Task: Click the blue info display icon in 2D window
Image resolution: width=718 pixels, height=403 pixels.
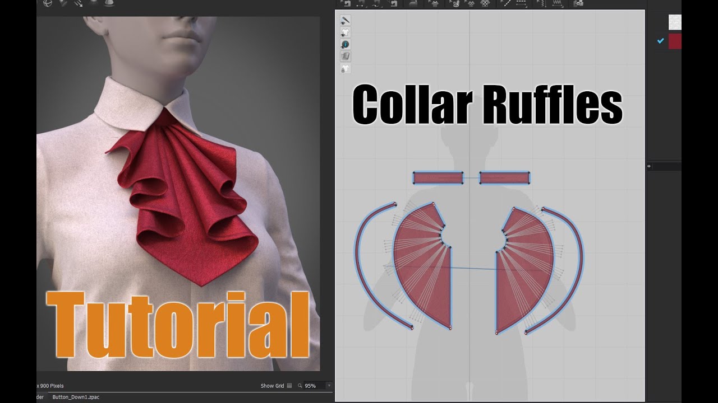Action: [346, 44]
